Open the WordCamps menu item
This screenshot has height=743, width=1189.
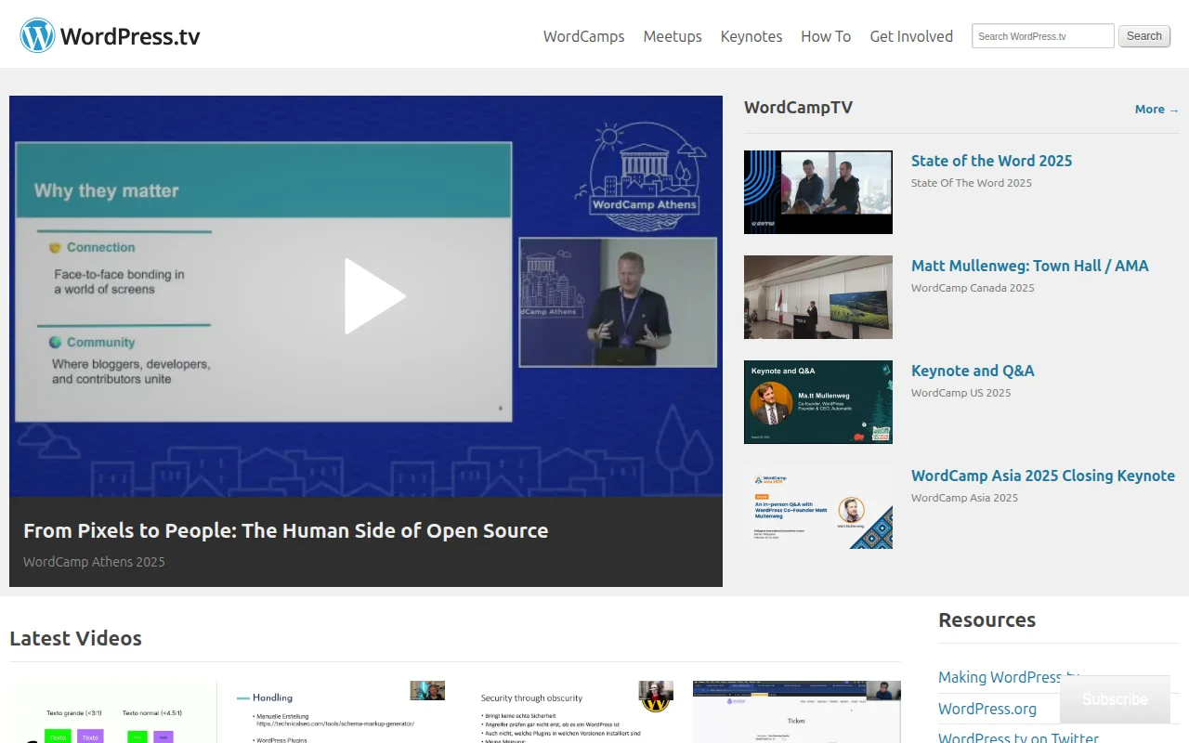coord(583,36)
